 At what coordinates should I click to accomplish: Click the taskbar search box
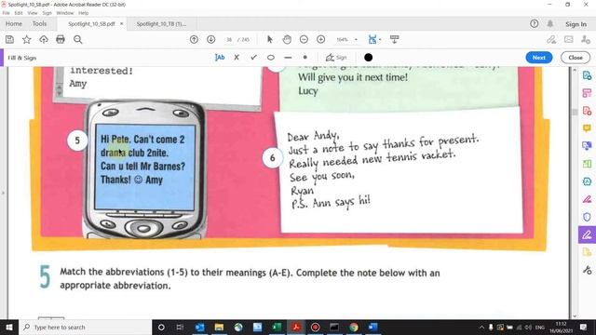[85, 327]
